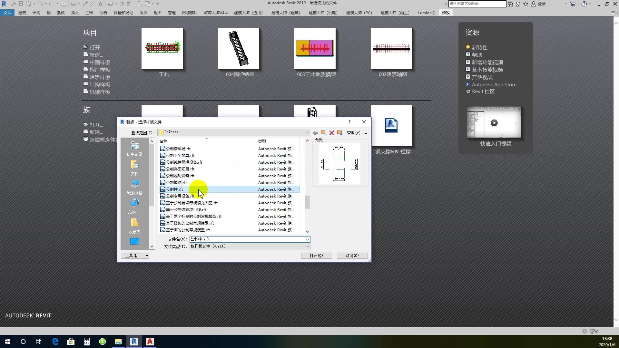Click the Open folder icon in quick access toolbar
The image size is (619, 348).
click(x=13, y=4)
